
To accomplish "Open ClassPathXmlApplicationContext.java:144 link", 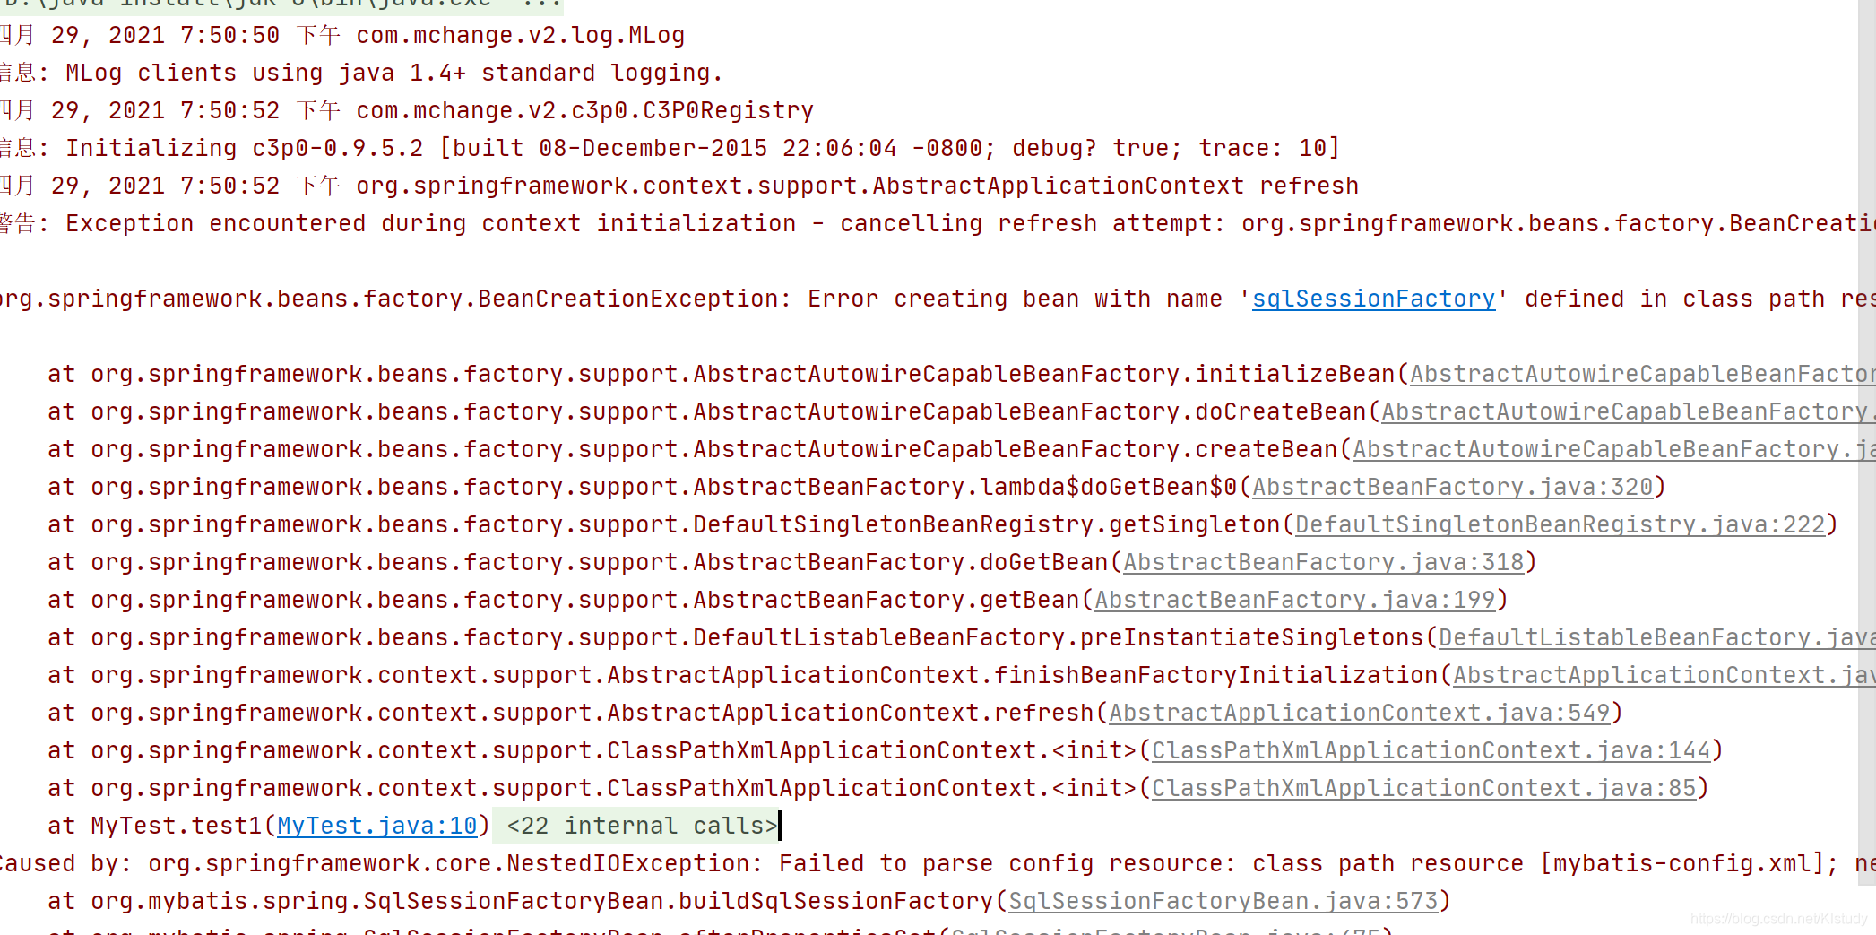I will click(x=1431, y=750).
